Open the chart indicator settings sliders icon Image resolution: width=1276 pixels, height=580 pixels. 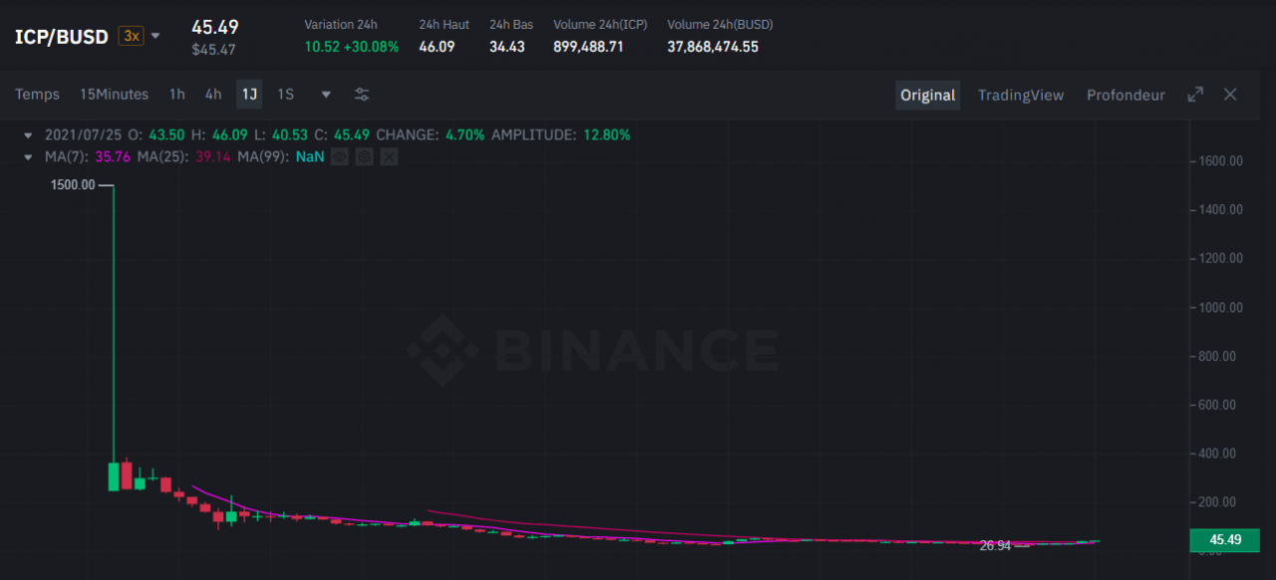pos(362,95)
